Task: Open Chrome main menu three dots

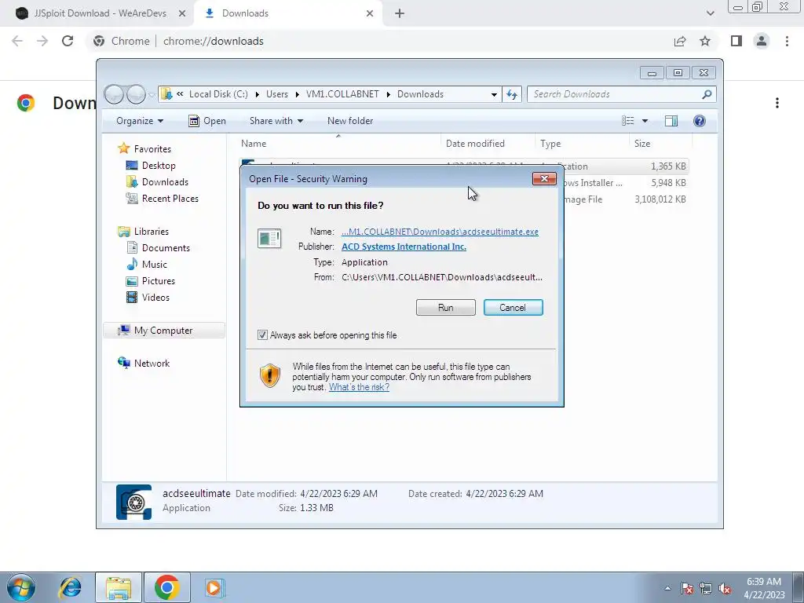Action: tap(787, 41)
